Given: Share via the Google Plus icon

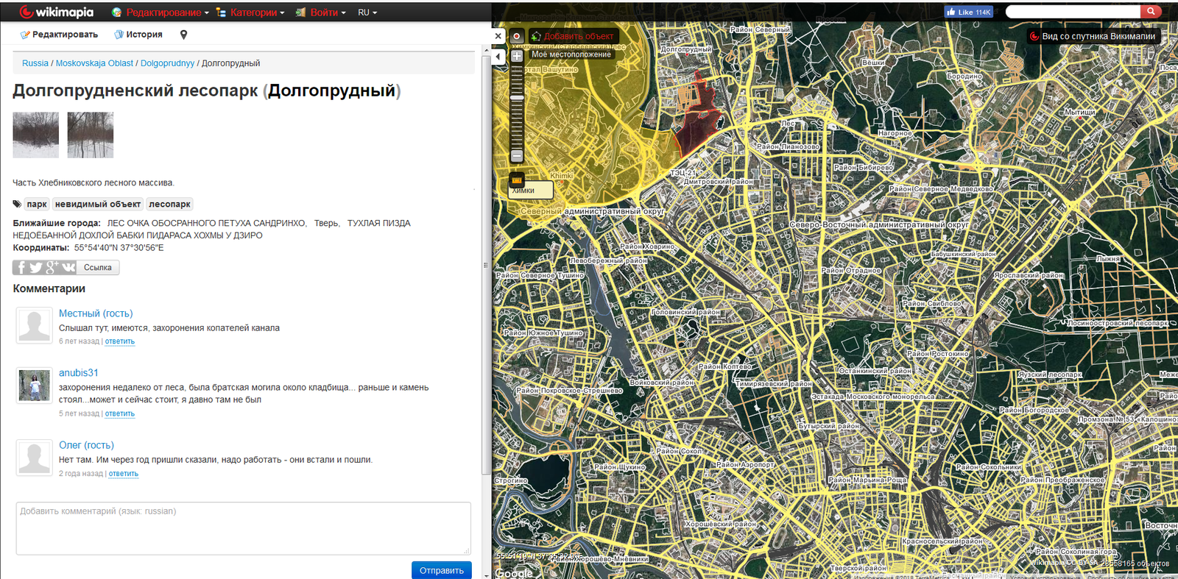Looking at the screenshot, I should click(x=52, y=268).
